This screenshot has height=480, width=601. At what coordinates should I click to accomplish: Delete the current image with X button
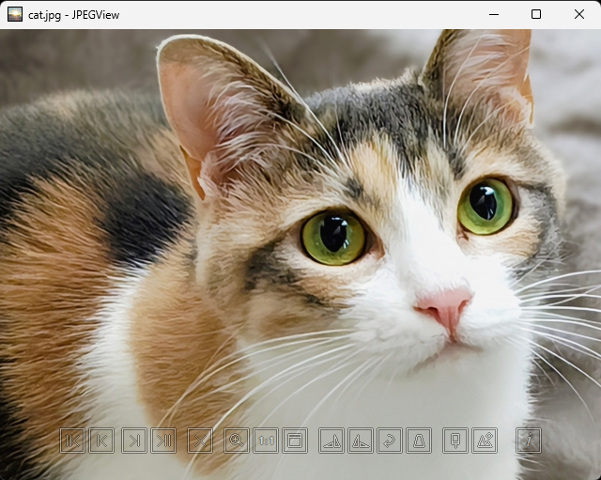click(200, 441)
